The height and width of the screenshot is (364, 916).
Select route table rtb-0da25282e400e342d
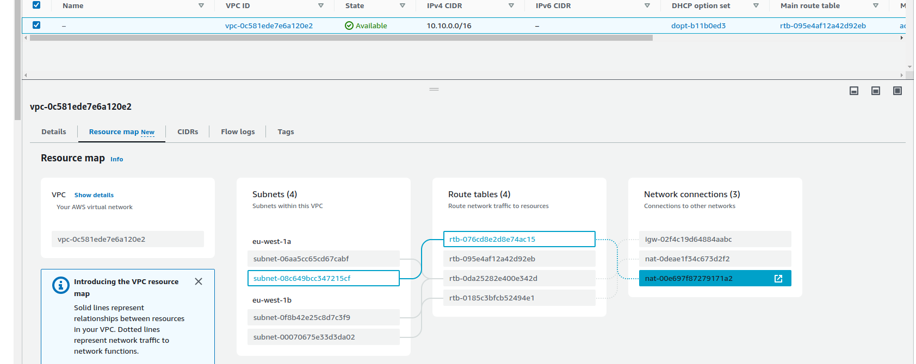[519, 278]
